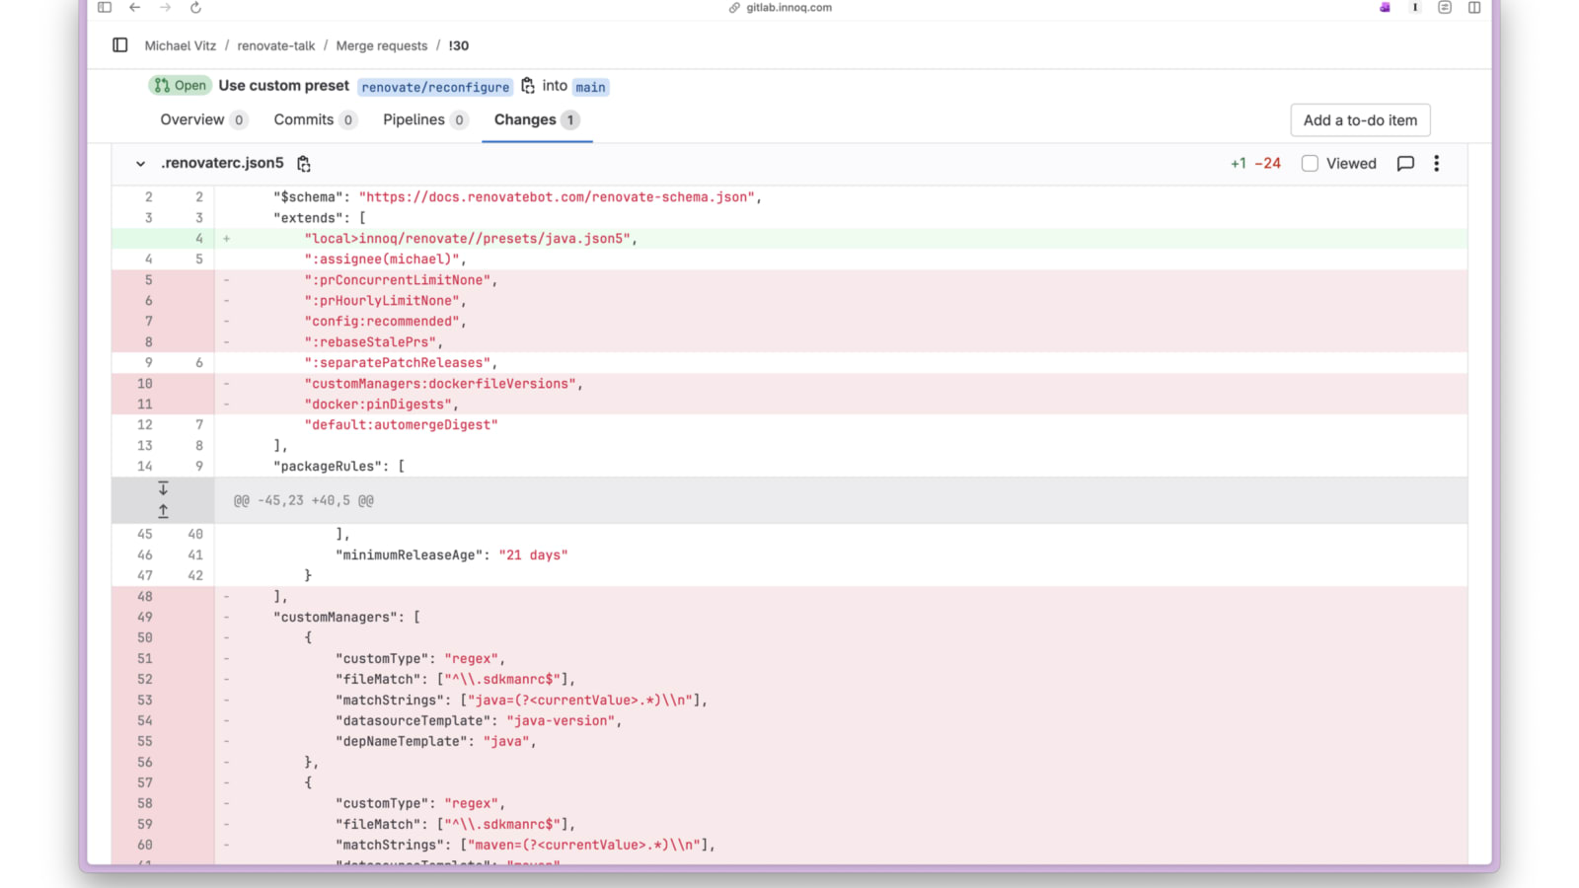Collapse the .renovaterc.json5 file diff

pyautogui.click(x=140, y=164)
